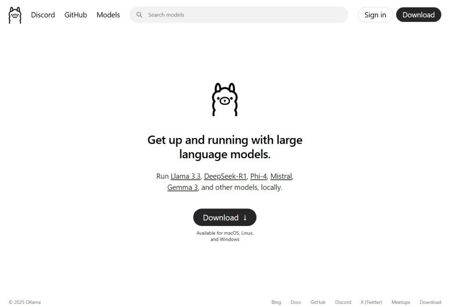Click the header Download button

tap(418, 14)
